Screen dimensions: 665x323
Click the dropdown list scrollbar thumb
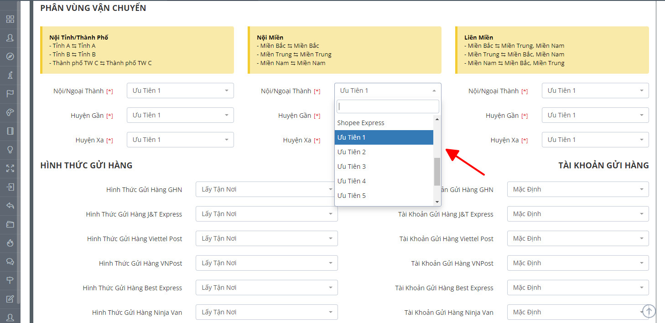[x=437, y=171]
